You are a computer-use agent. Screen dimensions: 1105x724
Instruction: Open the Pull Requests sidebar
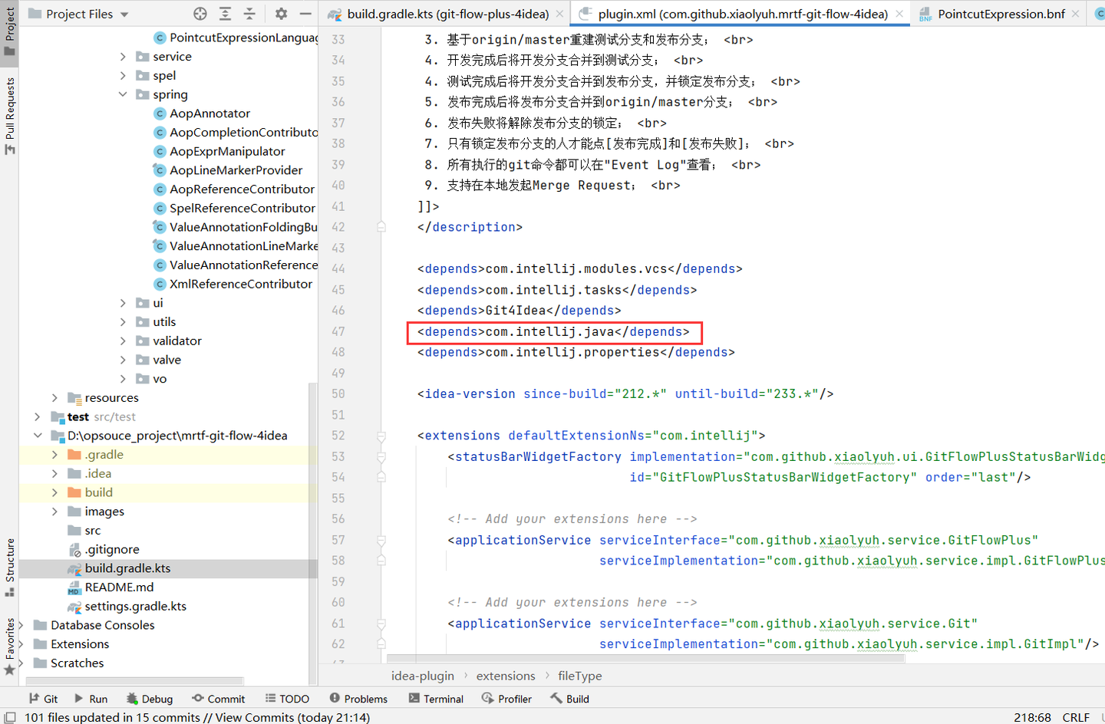coord(10,107)
